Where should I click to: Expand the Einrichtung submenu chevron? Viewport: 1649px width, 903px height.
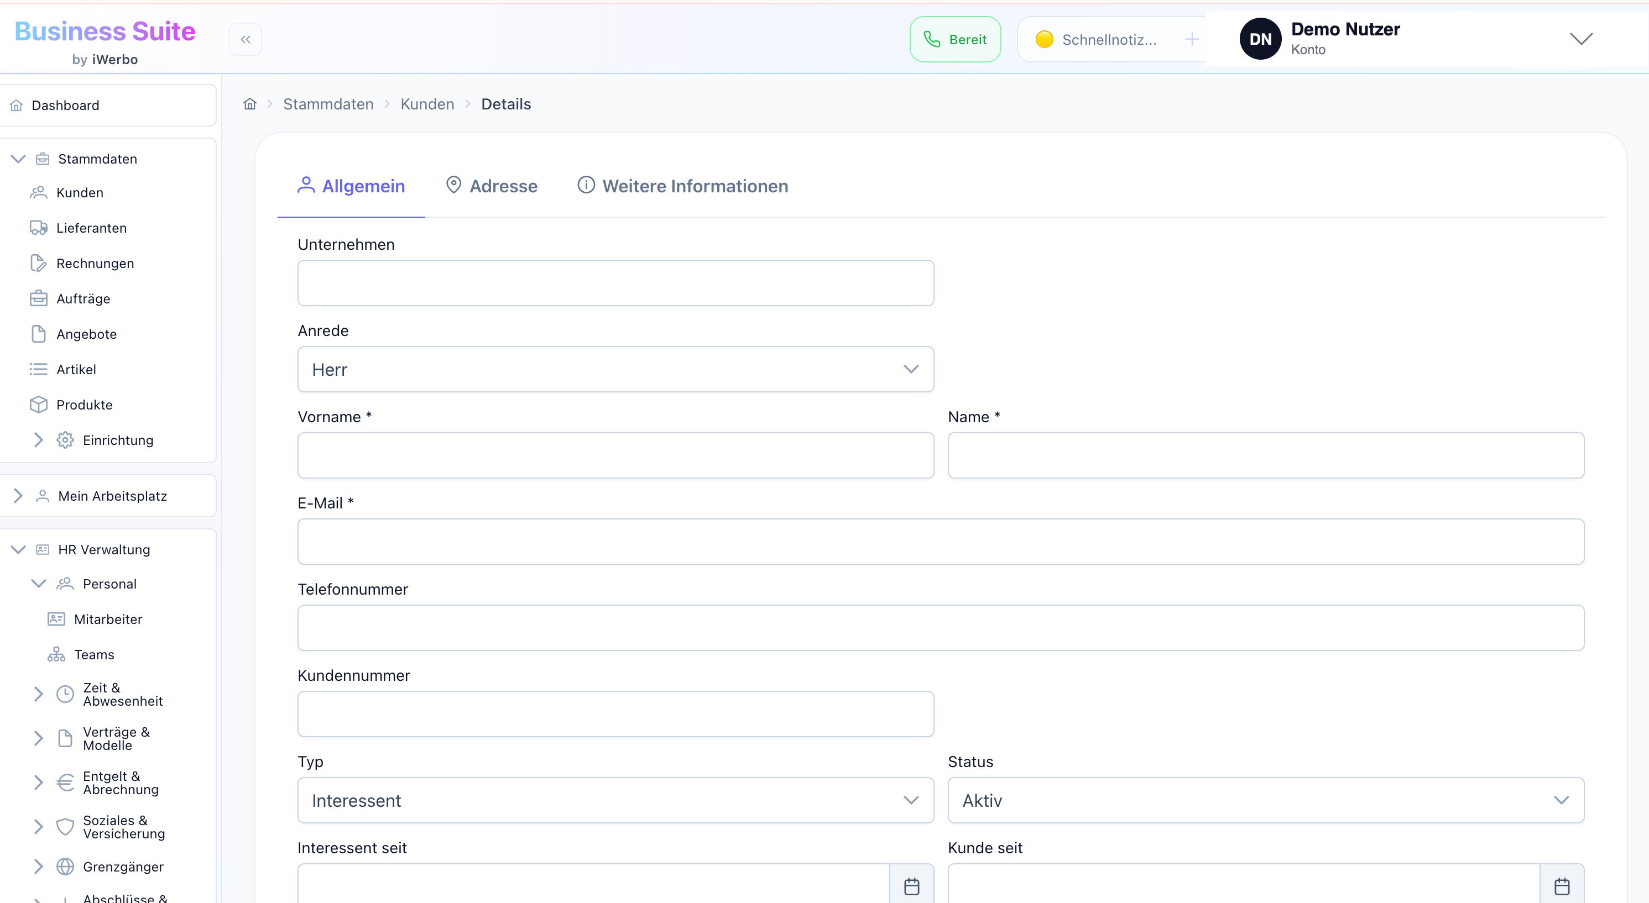tap(38, 440)
